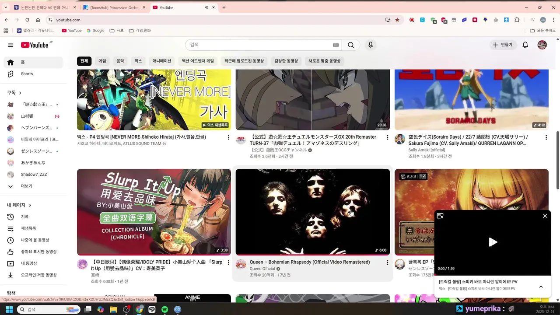Open My videos (내 동영상) in sidebar
The image size is (560, 315).
tap(33, 263)
